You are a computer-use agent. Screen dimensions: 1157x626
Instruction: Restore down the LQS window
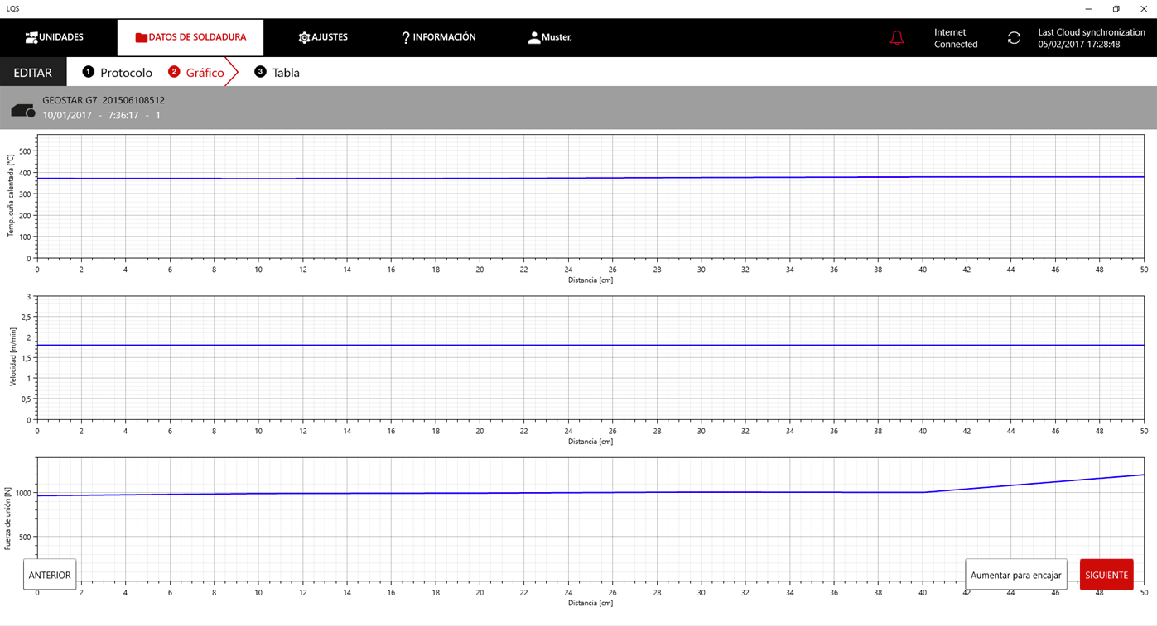click(x=1116, y=9)
